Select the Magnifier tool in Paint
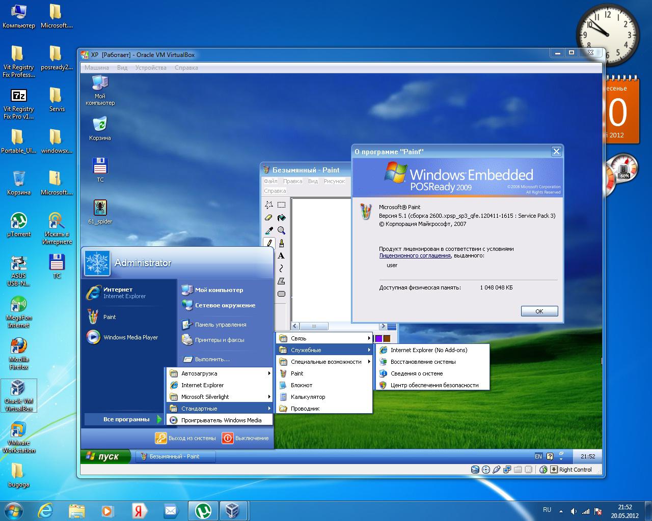 click(281, 230)
